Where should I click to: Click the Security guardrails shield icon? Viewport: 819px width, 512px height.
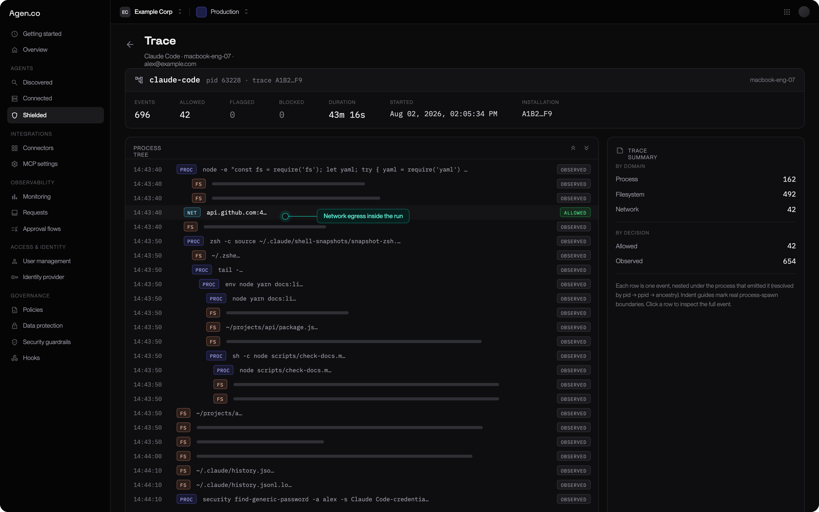15,342
